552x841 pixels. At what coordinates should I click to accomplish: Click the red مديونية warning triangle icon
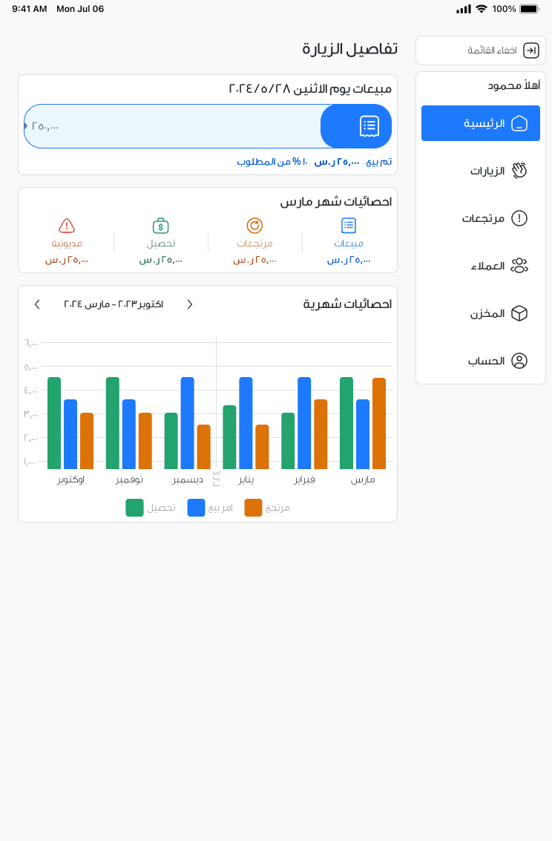coord(67,226)
